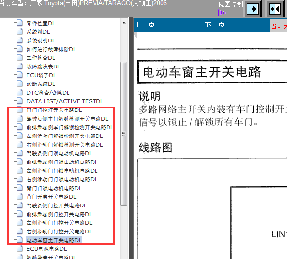
Task: Select 工作检查DL entry
Action: [x=41, y=58]
